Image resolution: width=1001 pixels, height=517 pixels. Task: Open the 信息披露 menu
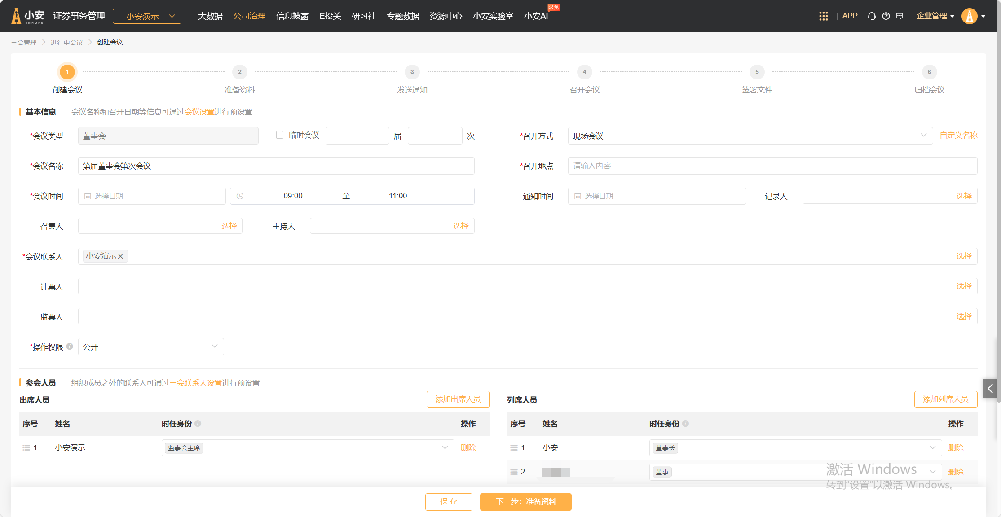coord(292,16)
